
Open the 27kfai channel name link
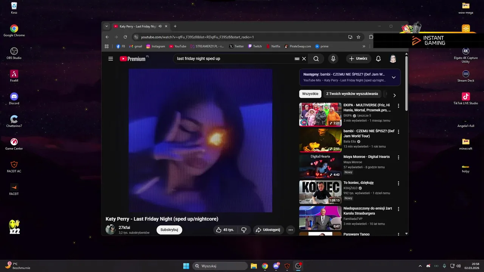[x=124, y=227]
